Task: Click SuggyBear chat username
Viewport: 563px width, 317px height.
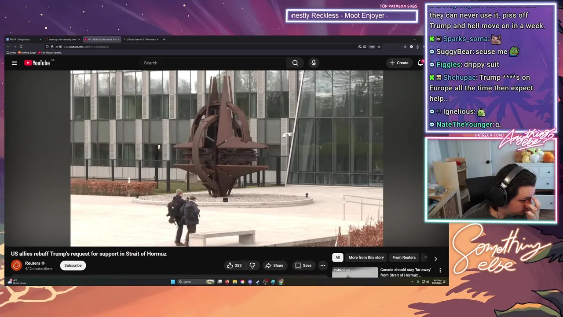Action: coord(455,52)
